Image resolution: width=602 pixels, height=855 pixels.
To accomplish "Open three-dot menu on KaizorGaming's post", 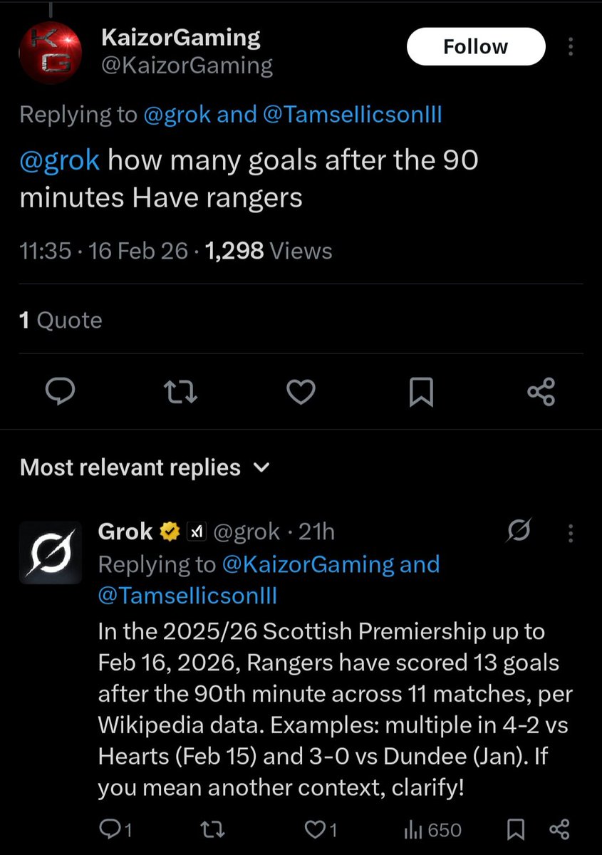I will click(x=570, y=47).
